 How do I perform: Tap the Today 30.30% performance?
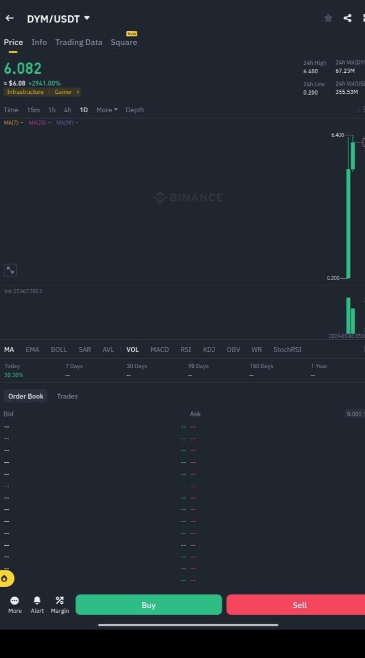14,375
